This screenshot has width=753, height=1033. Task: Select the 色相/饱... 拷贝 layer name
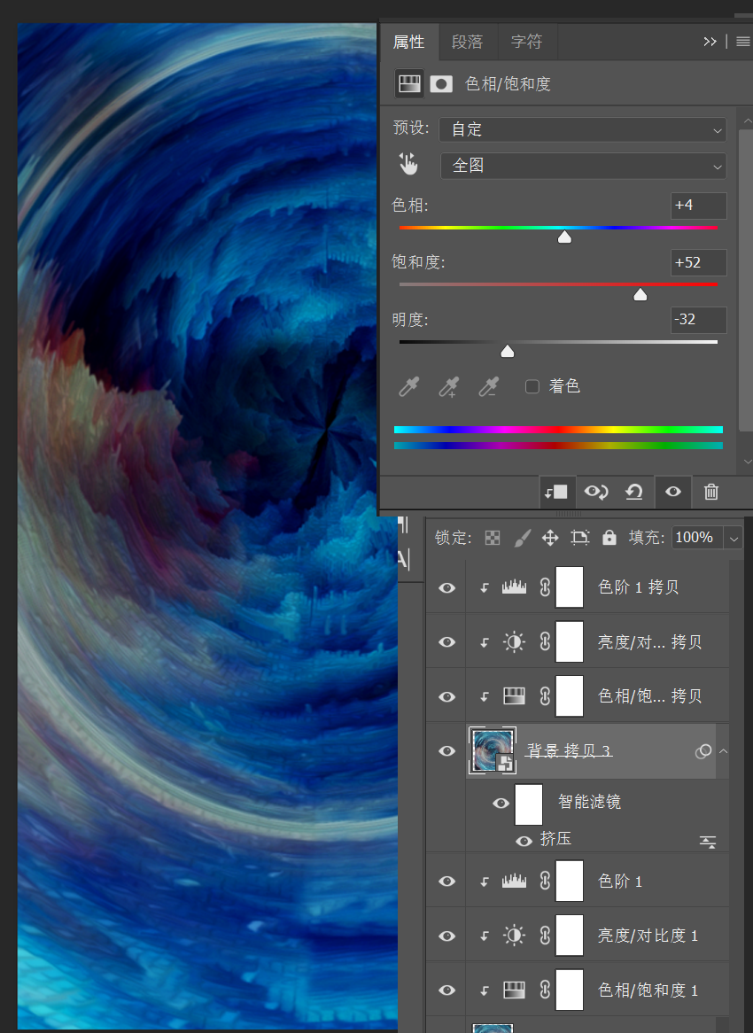coord(649,696)
